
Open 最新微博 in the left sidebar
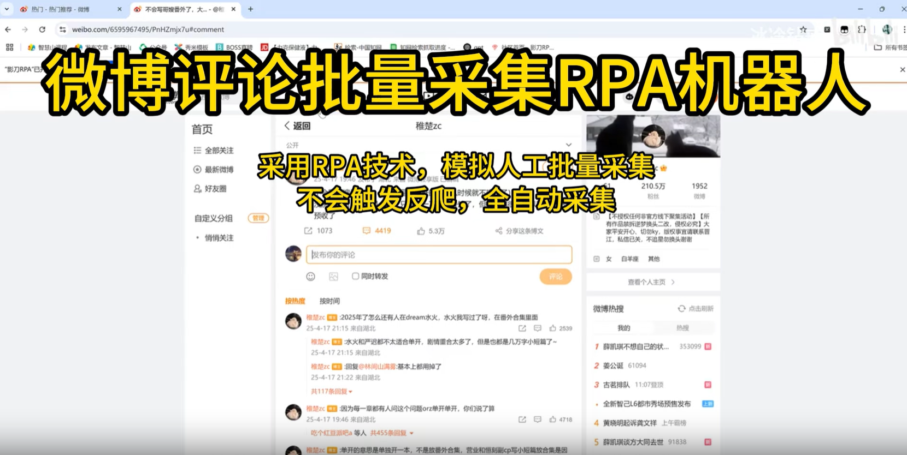[214, 170]
